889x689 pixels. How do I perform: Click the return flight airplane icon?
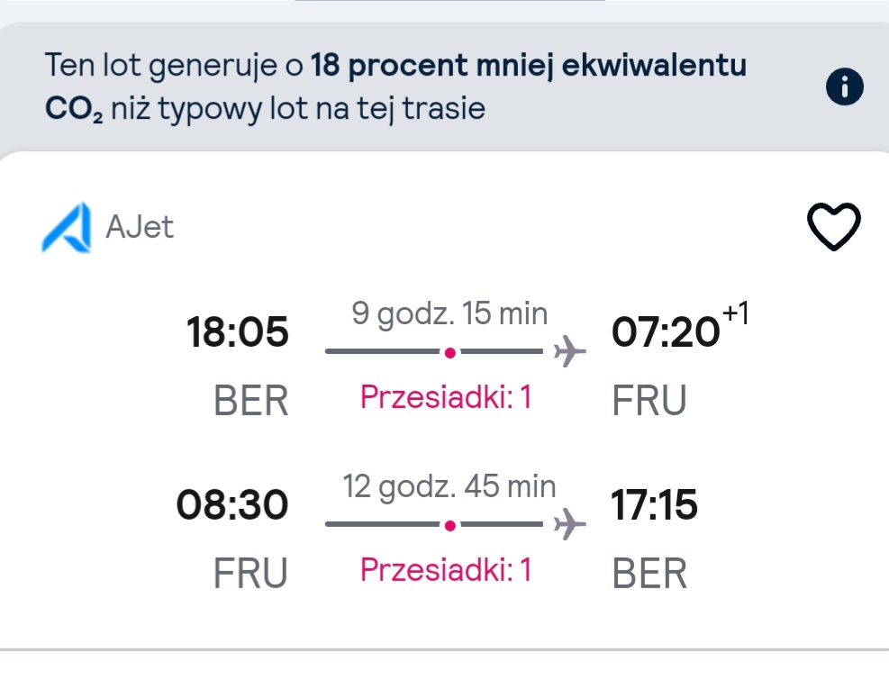click(x=570, y=524)
